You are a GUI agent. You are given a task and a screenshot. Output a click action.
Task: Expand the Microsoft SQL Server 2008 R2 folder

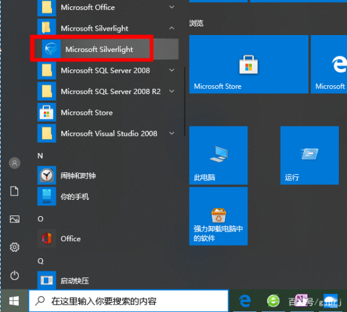(x=172, y=91)
